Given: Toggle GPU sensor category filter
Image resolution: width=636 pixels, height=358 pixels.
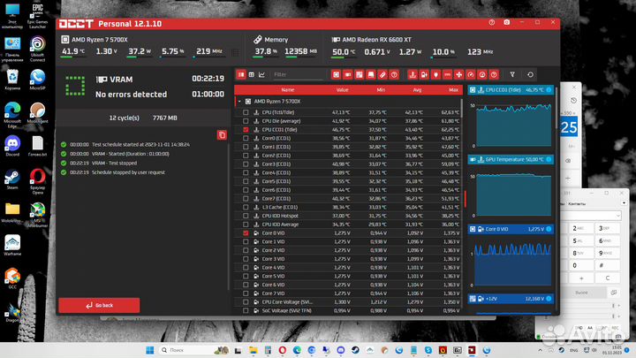Looking at the screenshot, I should click(x=348, y=74).
